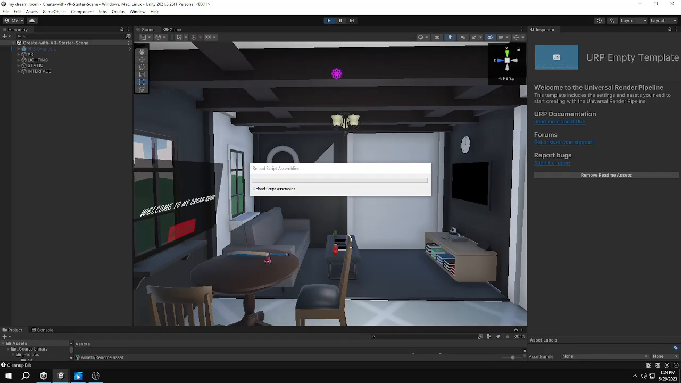Select the Scale tool
Screen dimensions: 681x383
[142, 74]
